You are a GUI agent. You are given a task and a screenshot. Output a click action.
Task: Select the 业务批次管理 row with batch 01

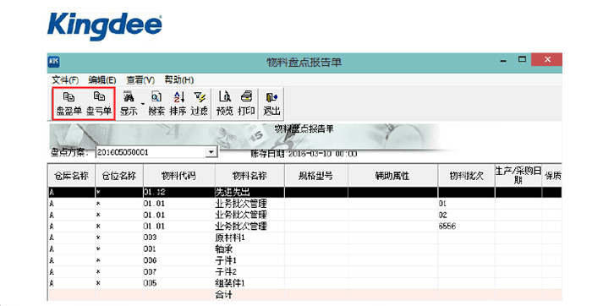[304, 204]
